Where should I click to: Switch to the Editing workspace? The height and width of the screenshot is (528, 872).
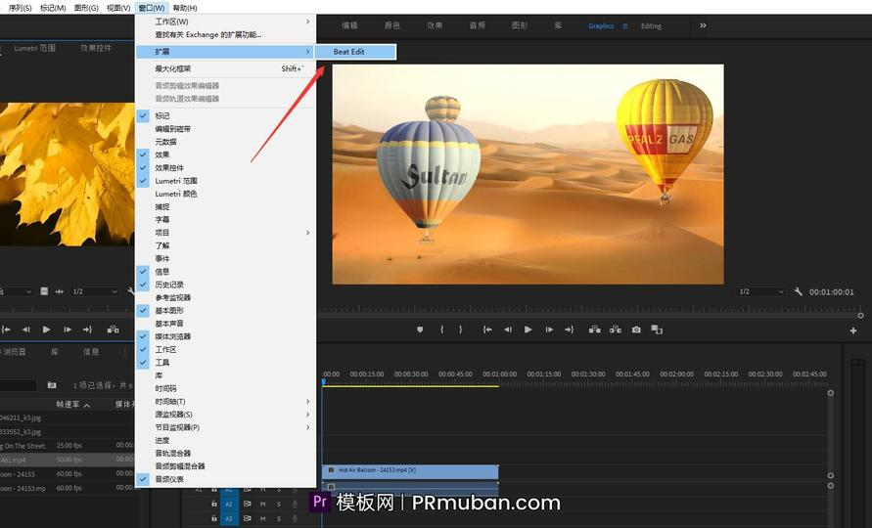651,26
